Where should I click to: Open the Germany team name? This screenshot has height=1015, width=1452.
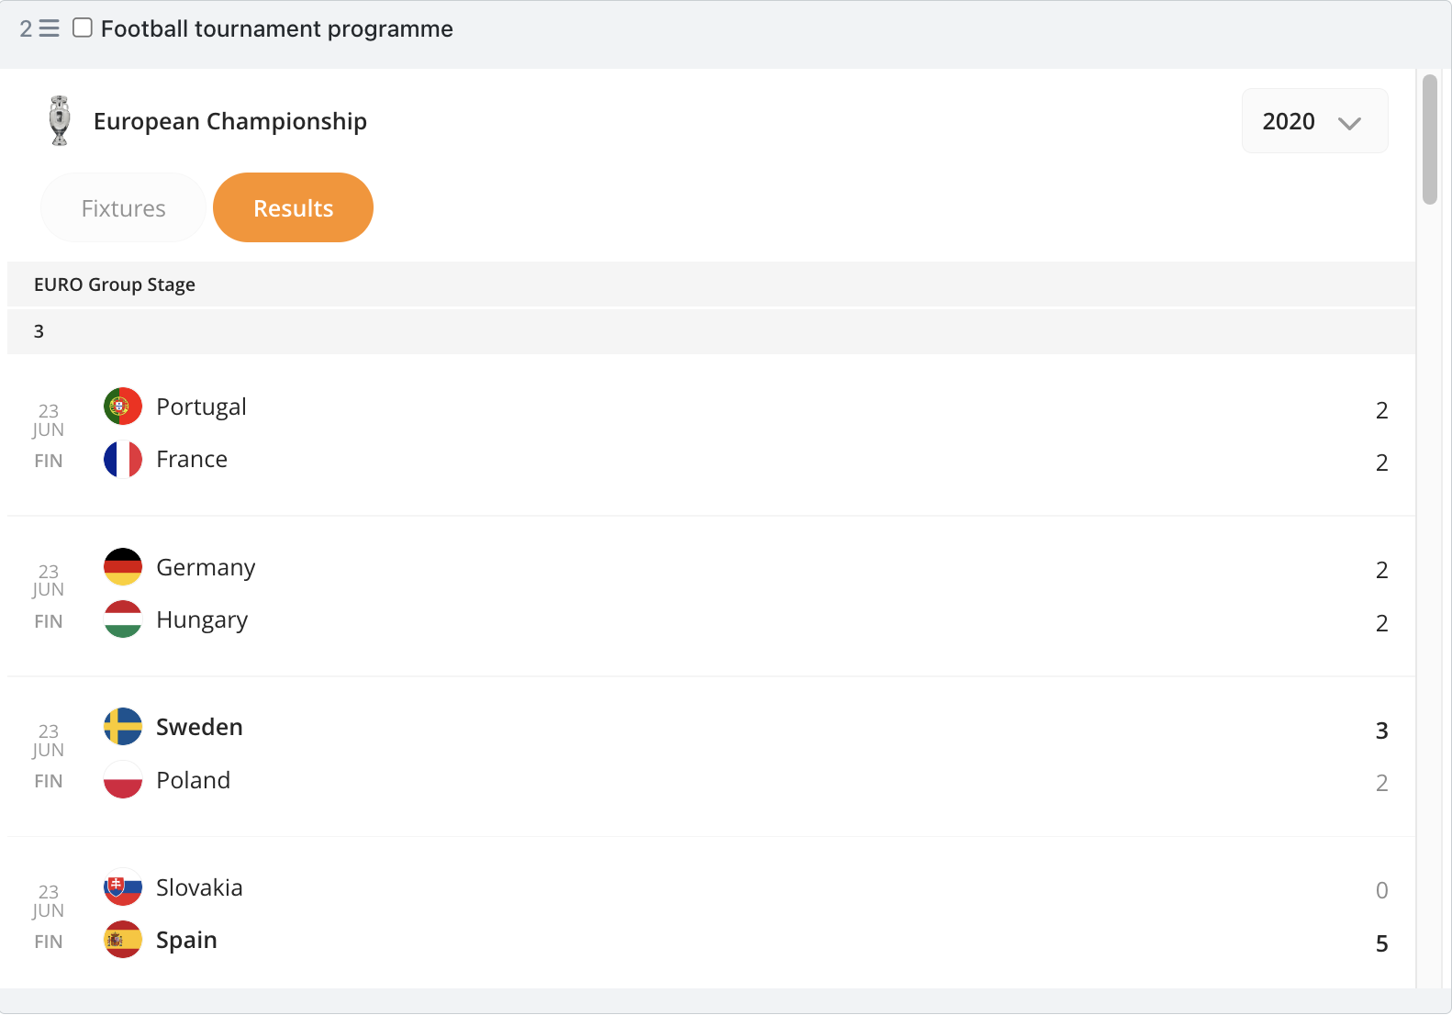click(x=206, y=567)
